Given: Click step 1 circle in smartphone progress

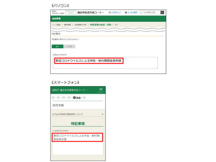Looking at the screenshot, I should (x=53, y=98).
